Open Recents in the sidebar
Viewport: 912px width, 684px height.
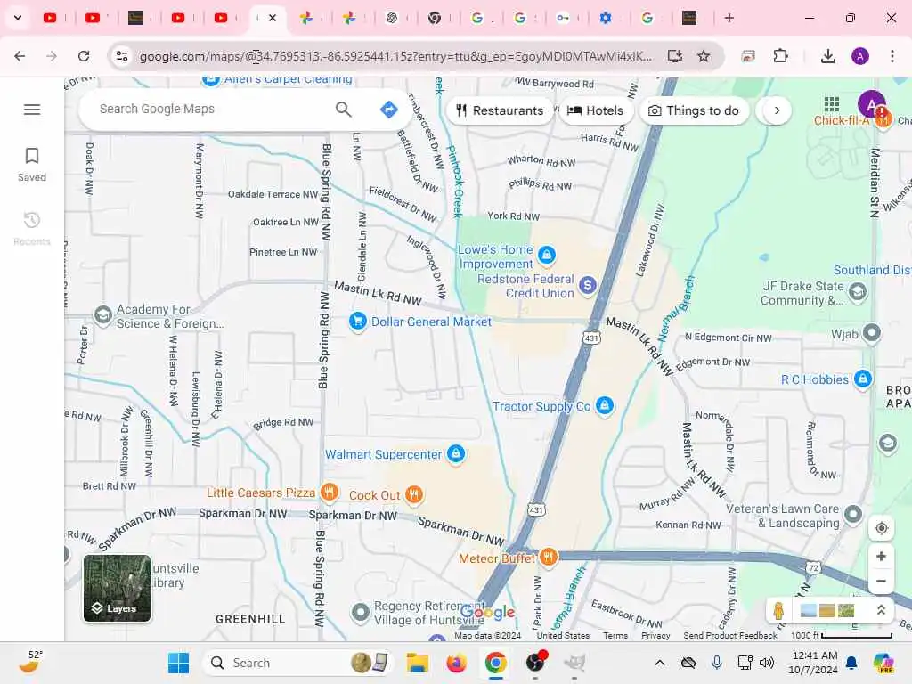point(32,229)
